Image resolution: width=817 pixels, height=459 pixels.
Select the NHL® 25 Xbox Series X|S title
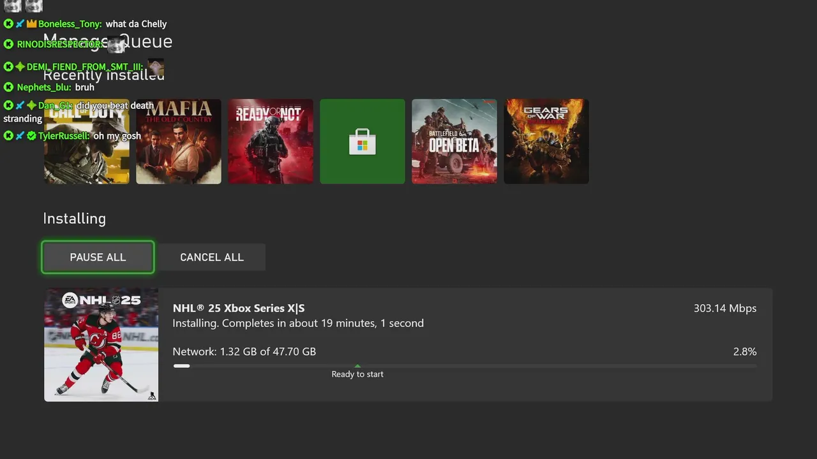click(239, 308)
